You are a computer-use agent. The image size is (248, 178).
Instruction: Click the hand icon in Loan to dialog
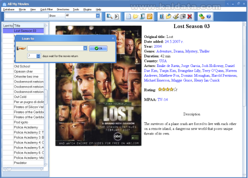21,48
